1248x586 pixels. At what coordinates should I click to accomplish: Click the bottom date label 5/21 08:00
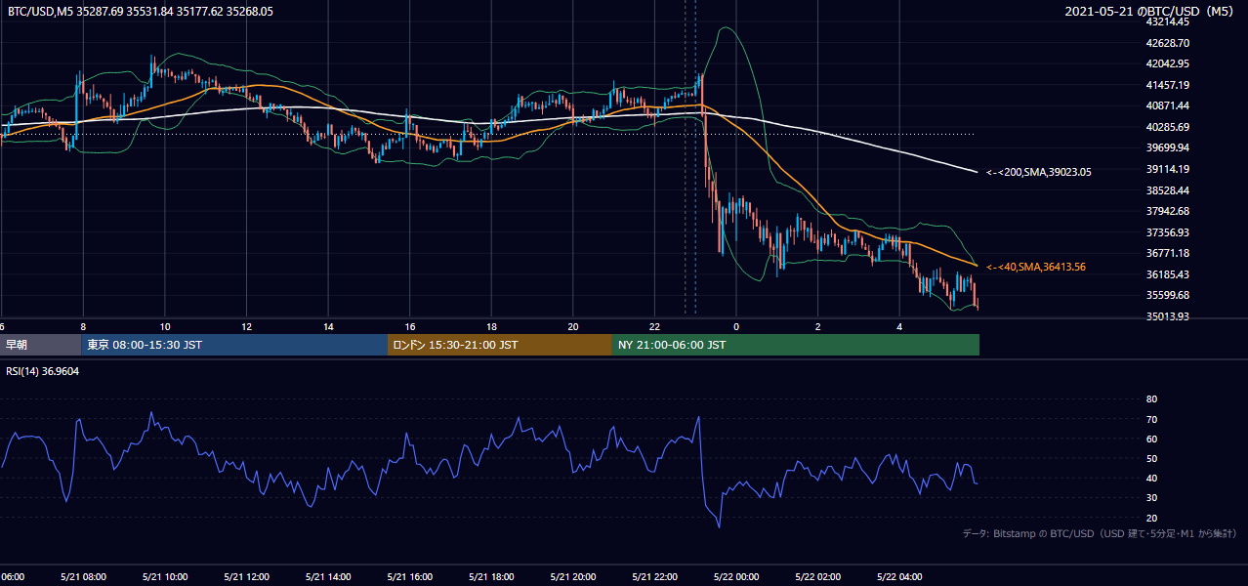tap(83, 576)
